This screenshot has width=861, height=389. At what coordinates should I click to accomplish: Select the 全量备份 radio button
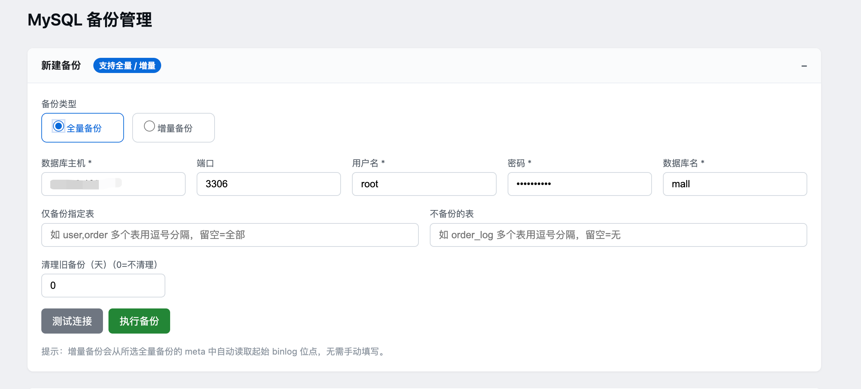59,126
